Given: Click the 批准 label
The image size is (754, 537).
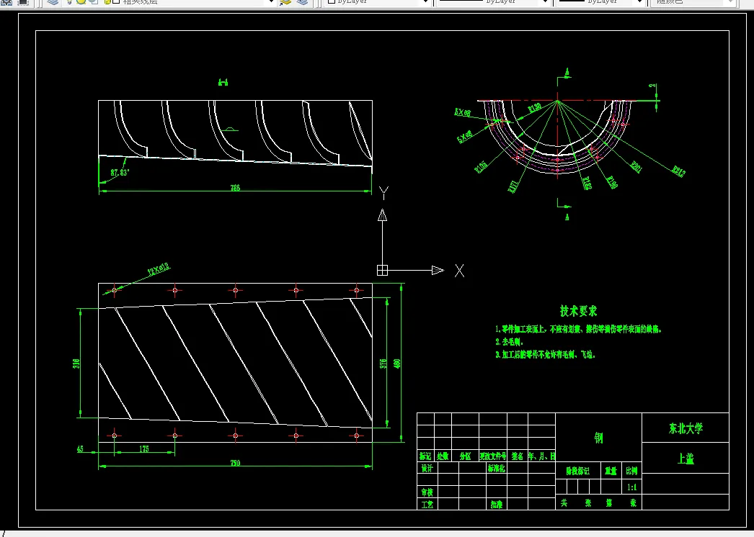Looking at the screenshot, I should click(496, 505).
